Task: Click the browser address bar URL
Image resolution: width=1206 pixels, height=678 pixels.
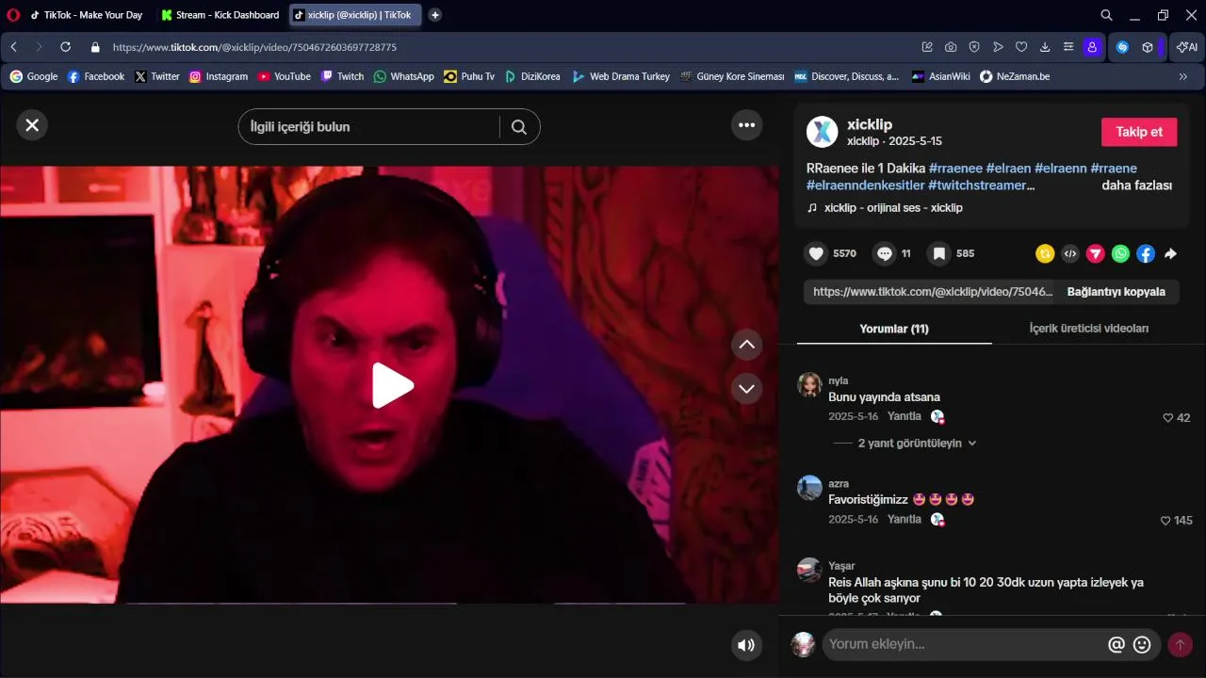Action: [x=254, y=47]
